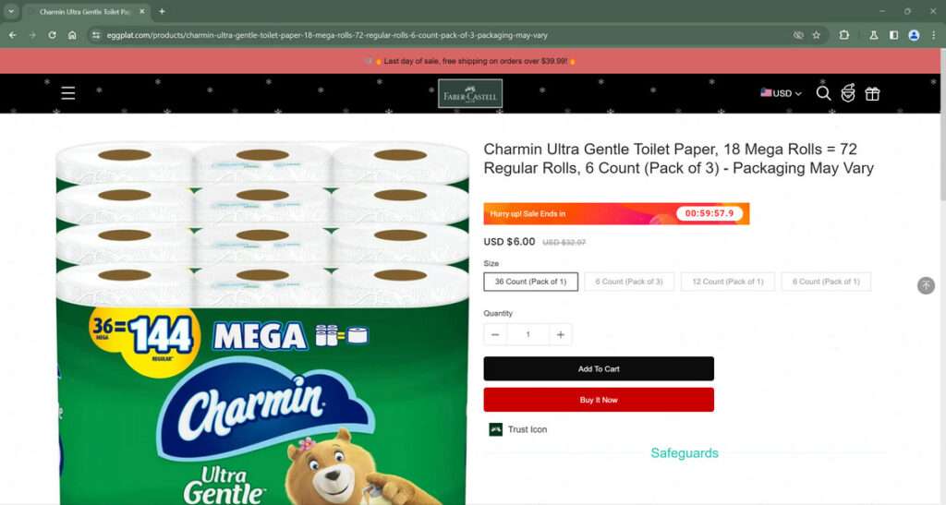Open browser extensions puzzle icon
Screen dimensions: 946x505
tap(844, 35)
